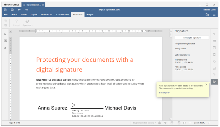
Task: Click Add digital signature button
Action: click(192, 38)
